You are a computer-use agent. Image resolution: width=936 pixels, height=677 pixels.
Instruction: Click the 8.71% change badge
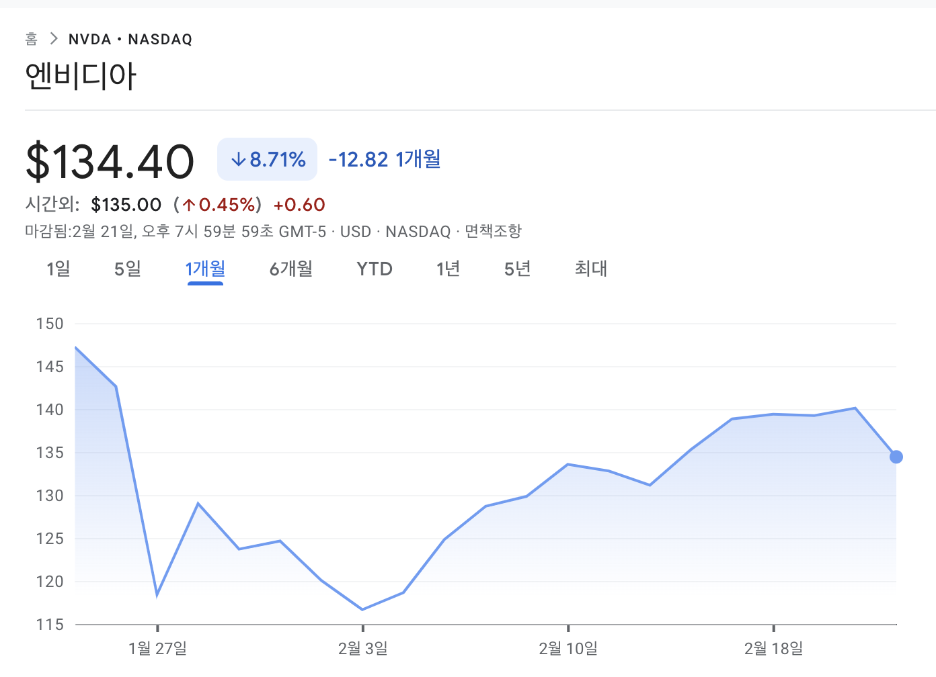coord(267,159)
